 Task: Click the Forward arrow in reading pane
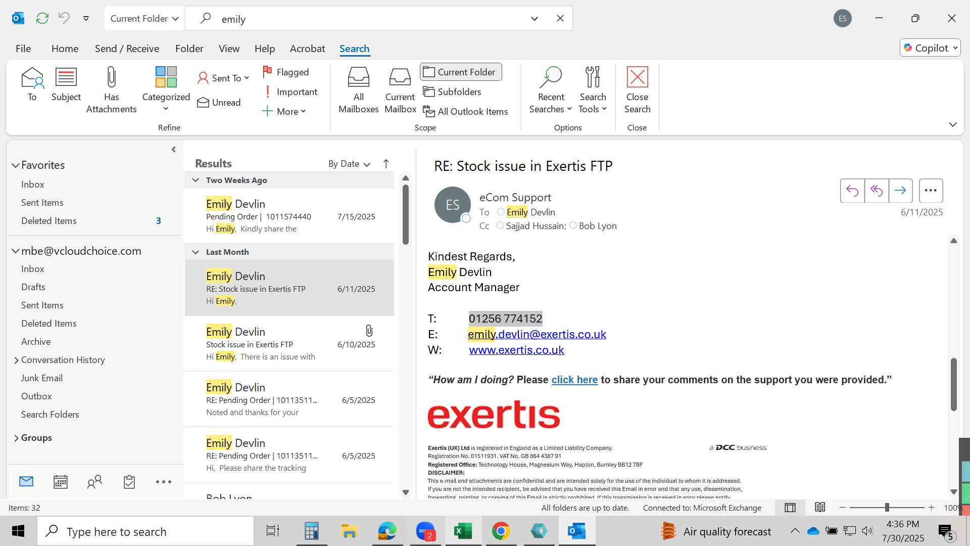[x=900, y=191]
